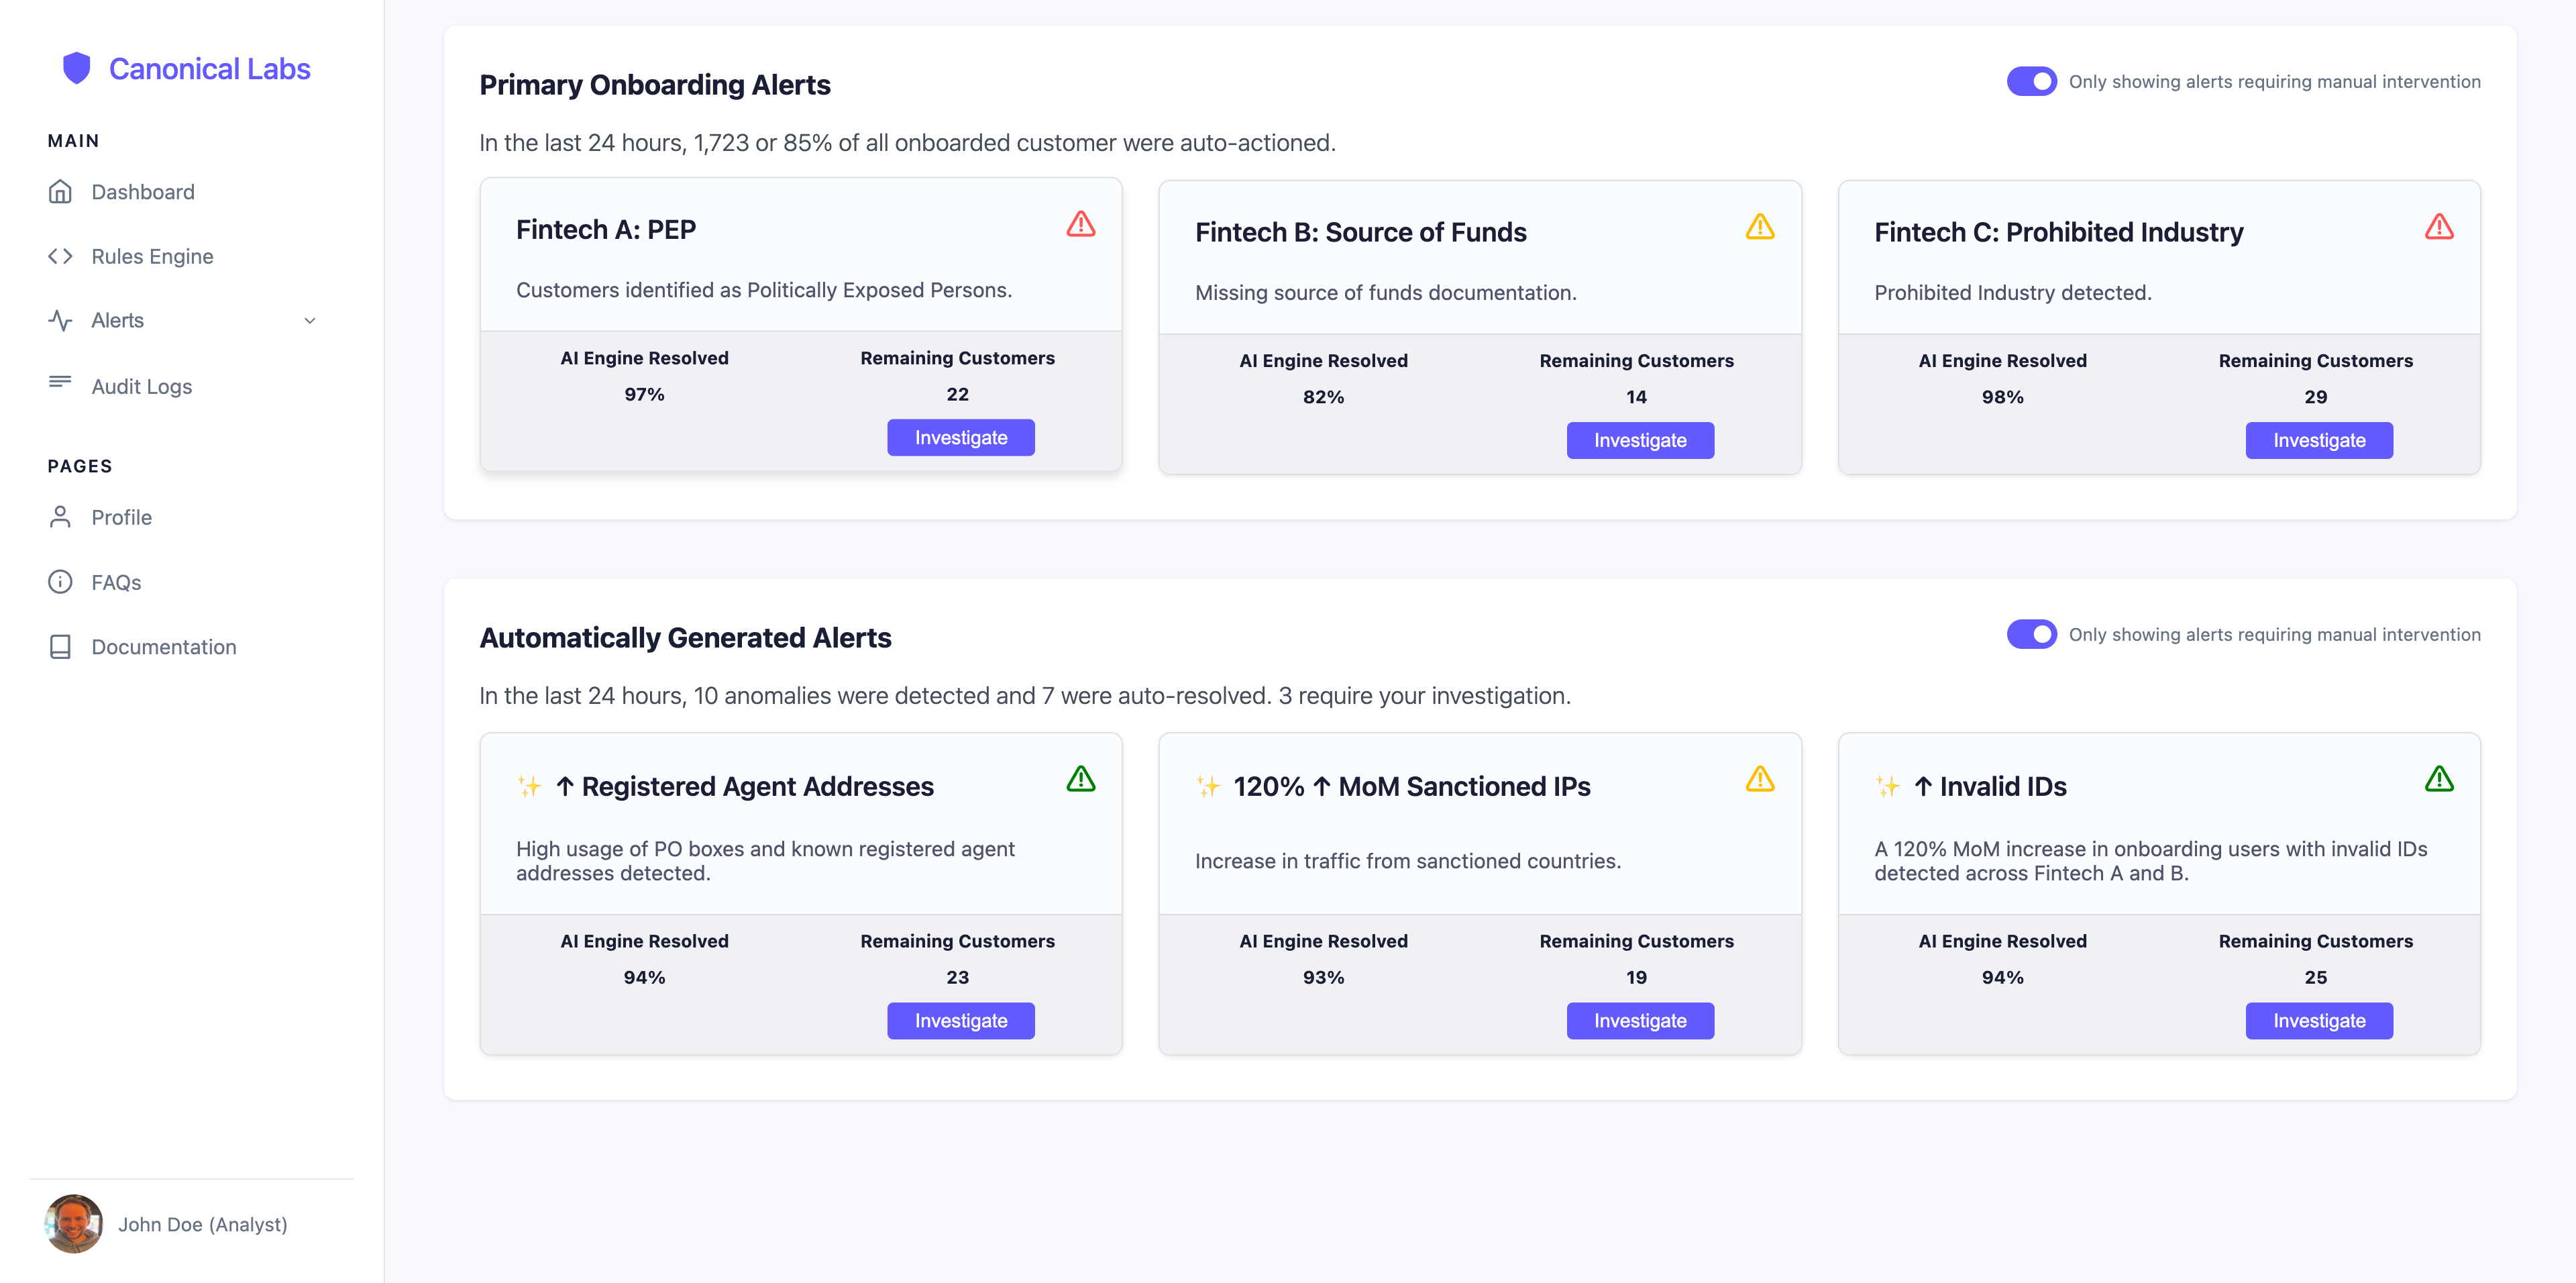Image resolution: width=2576 pixels, height=1283 pixels.
Task: Click the yellow warning icon on Fintech B card
Action: [1759, 227]
